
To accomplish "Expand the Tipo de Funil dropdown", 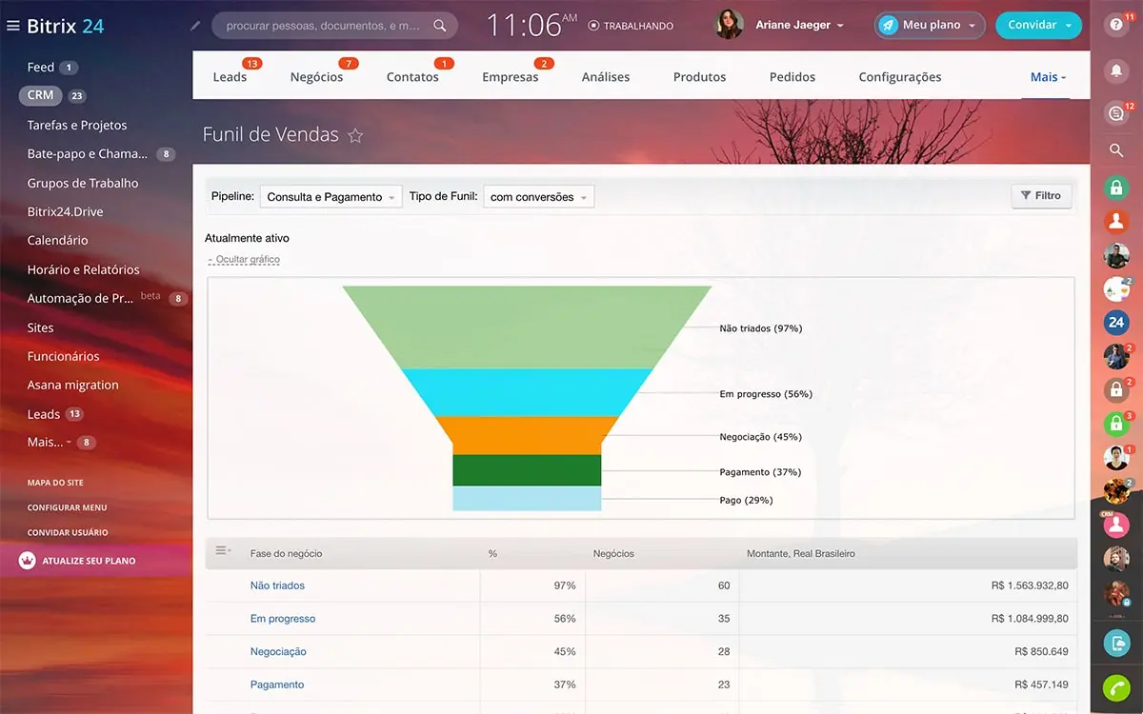I will pos(538,197).
